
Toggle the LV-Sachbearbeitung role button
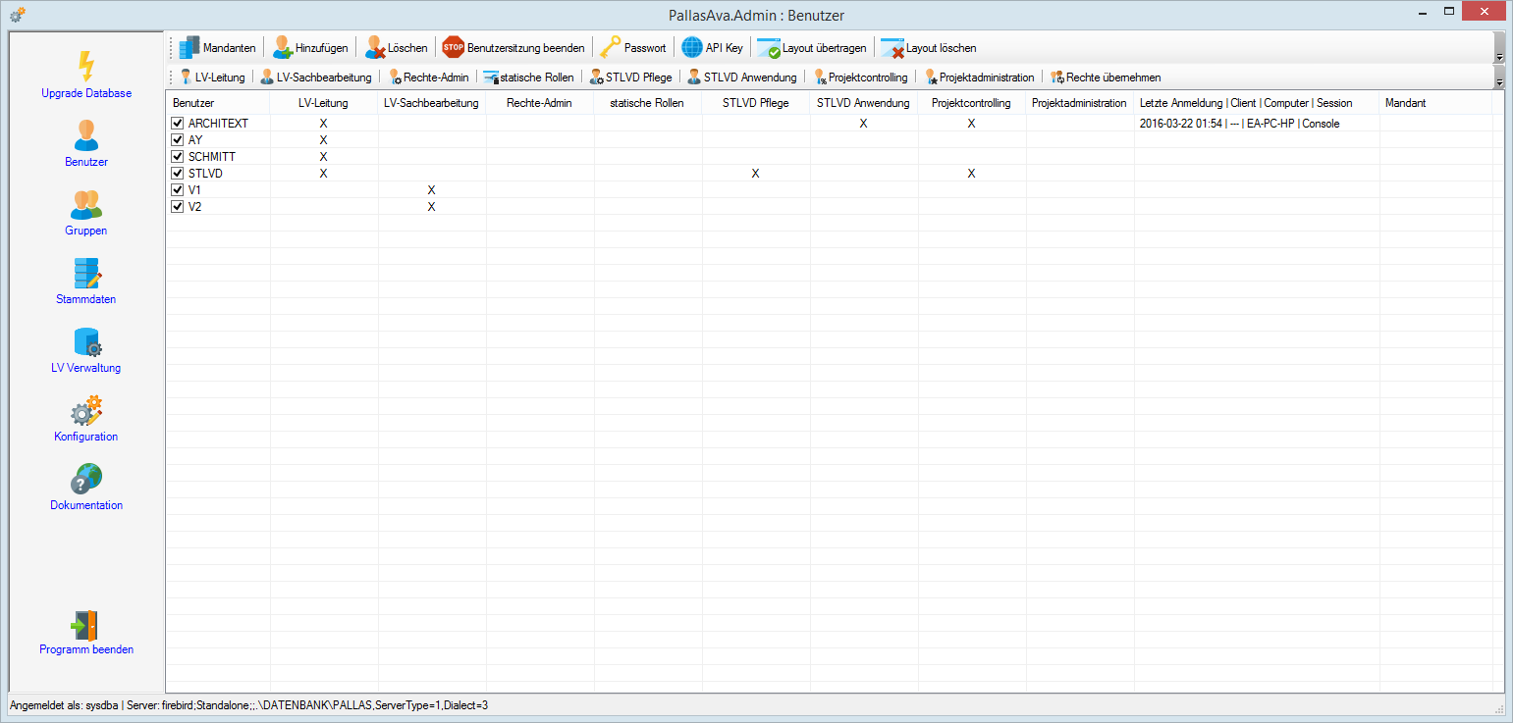pyautogui.click(x=315, y=77)
